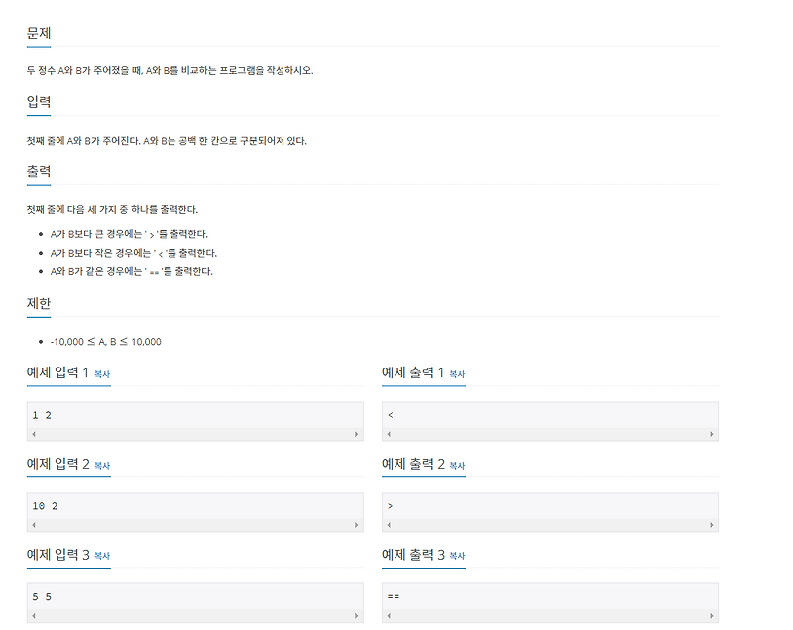Click the 문제 section heading
Screen dimensions: 793x630
37,32
